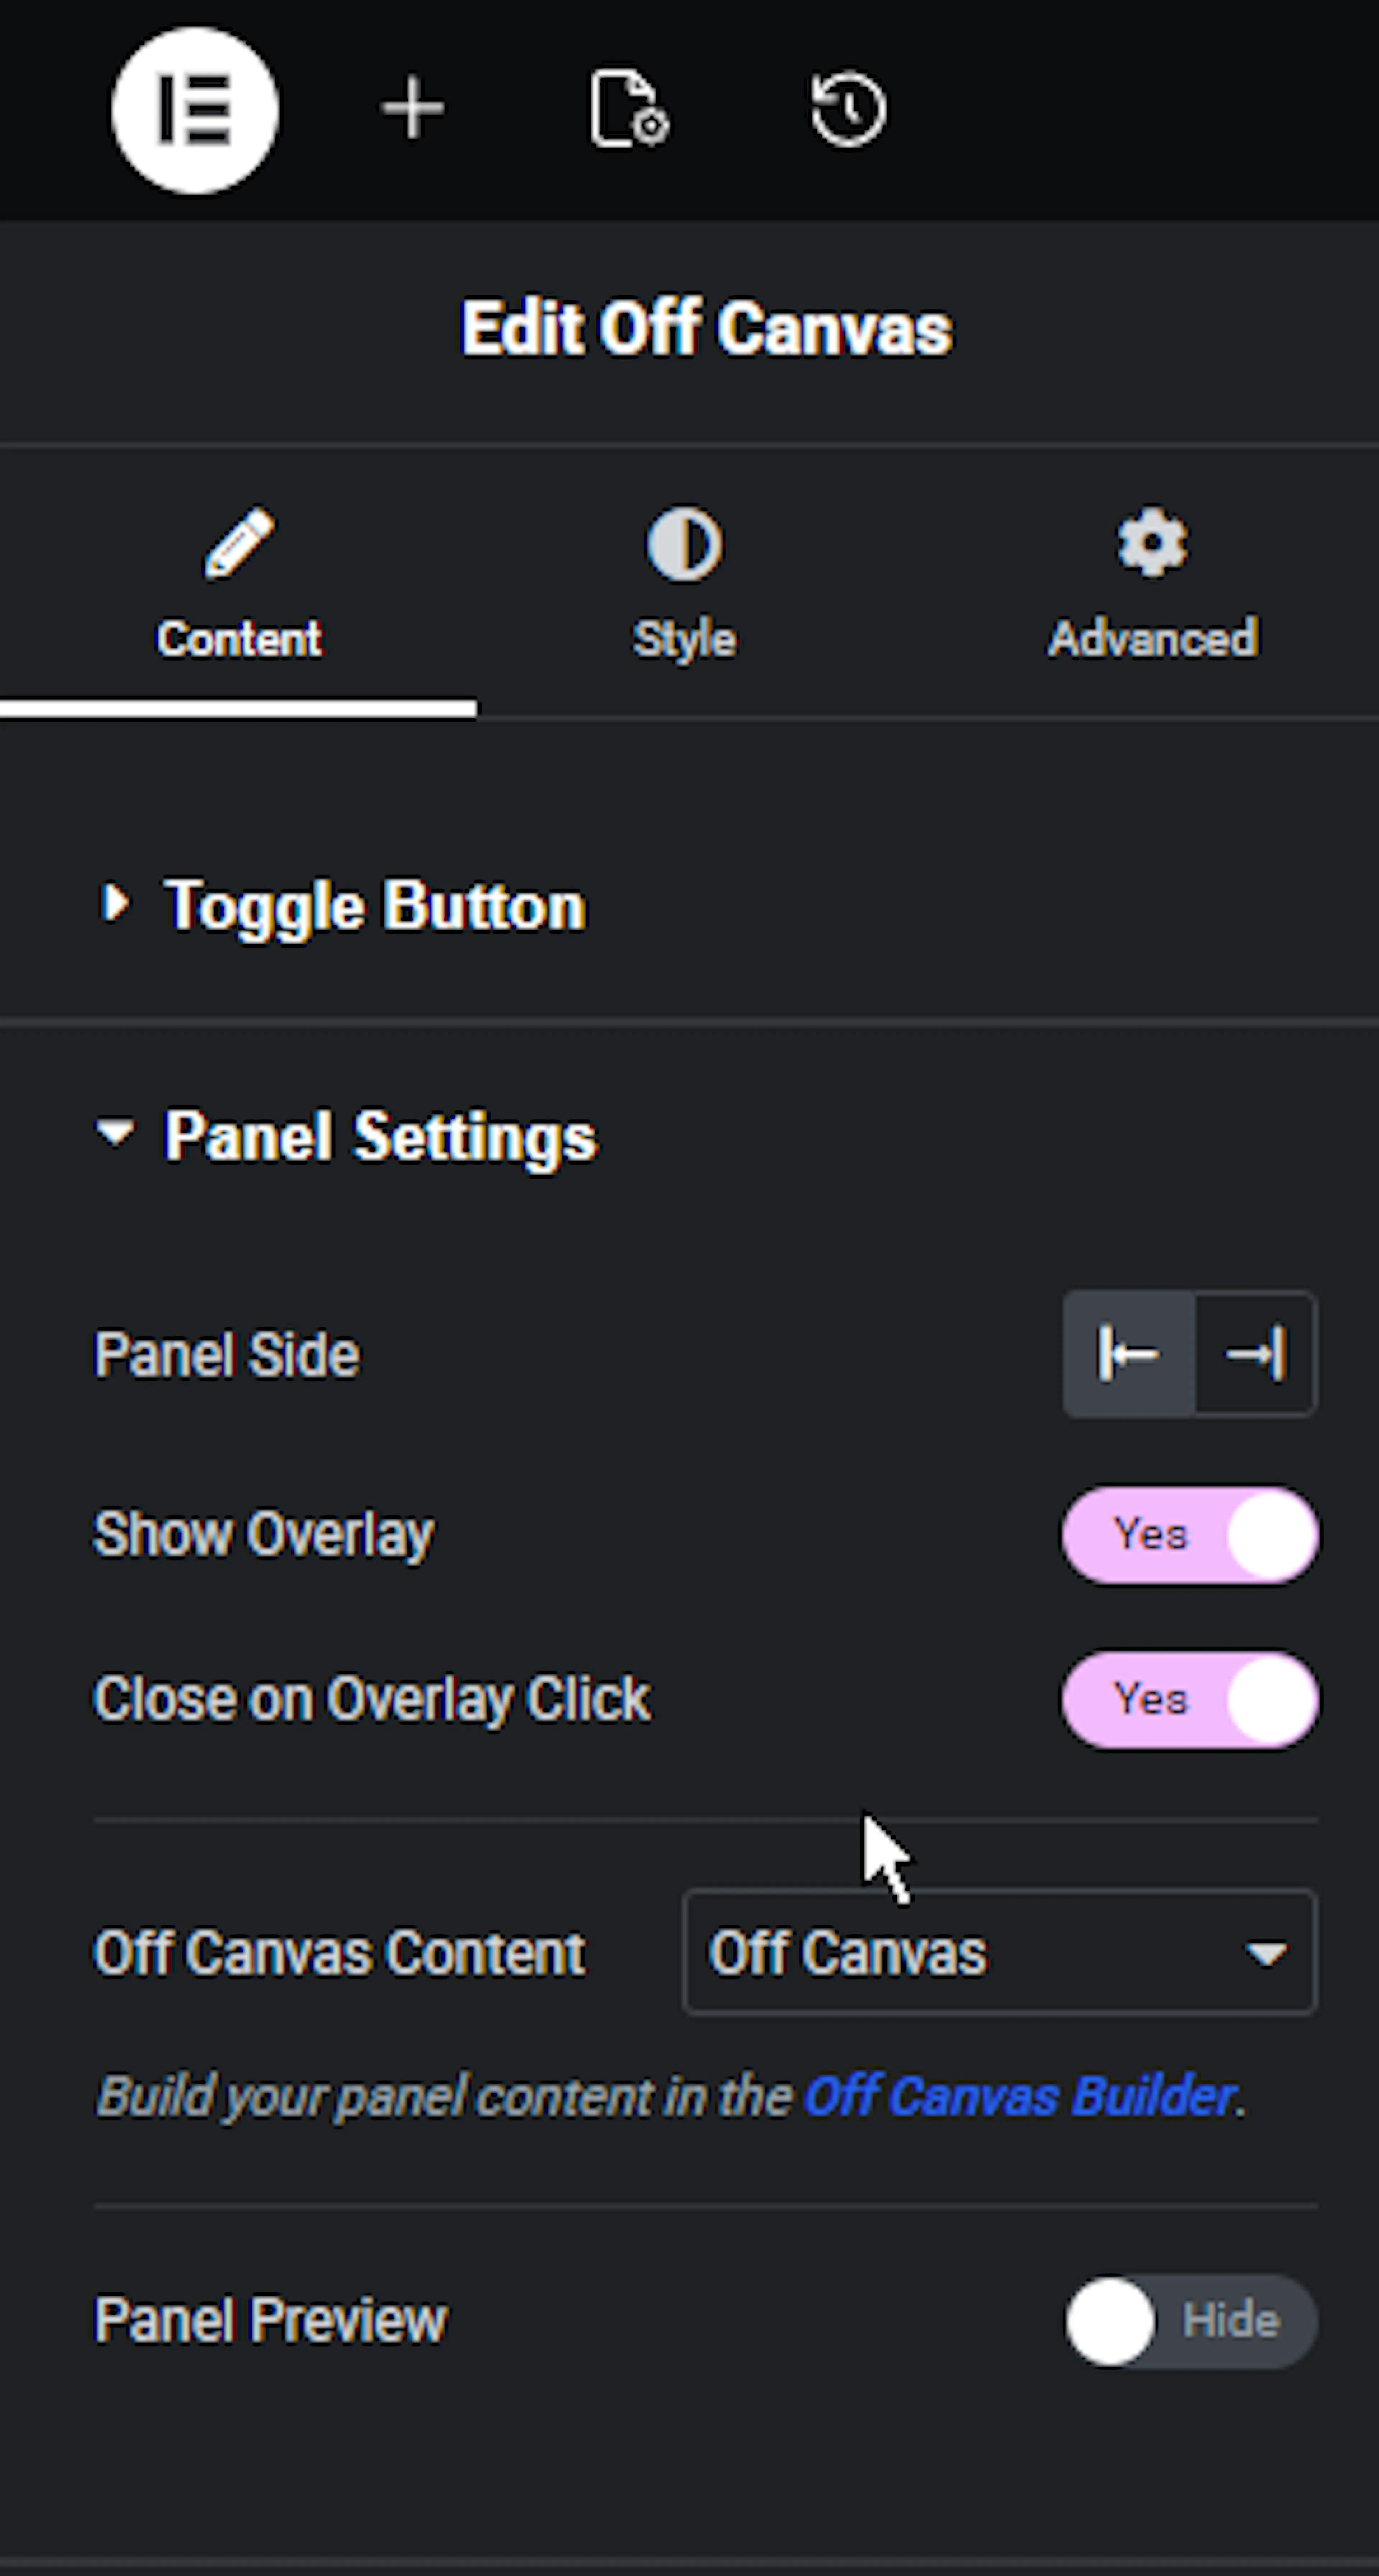Image resolution: width=1379 pixels, height=2576 pixels.
Task: Switch to the Style tab label
Action: tap(684, 639)
